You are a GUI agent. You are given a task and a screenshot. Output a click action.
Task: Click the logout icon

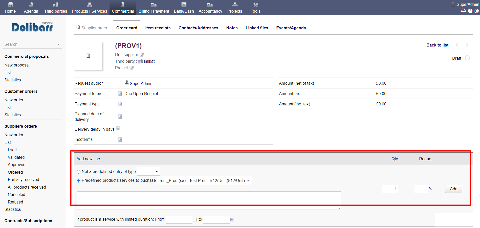pyautogui.click(x=477, y=11)
